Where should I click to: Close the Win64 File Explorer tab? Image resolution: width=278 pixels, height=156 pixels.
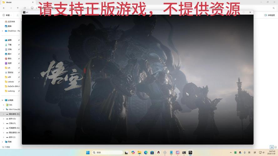coord(33,2)
